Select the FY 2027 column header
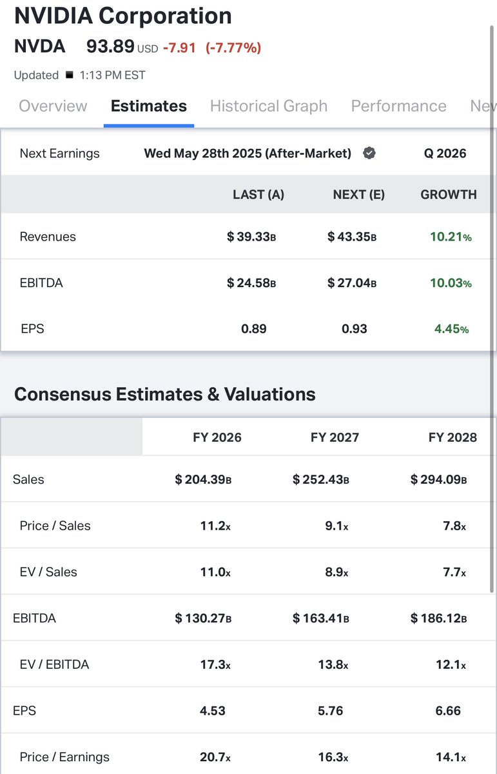This screenshot has height=774, width=497. point(335,437)
